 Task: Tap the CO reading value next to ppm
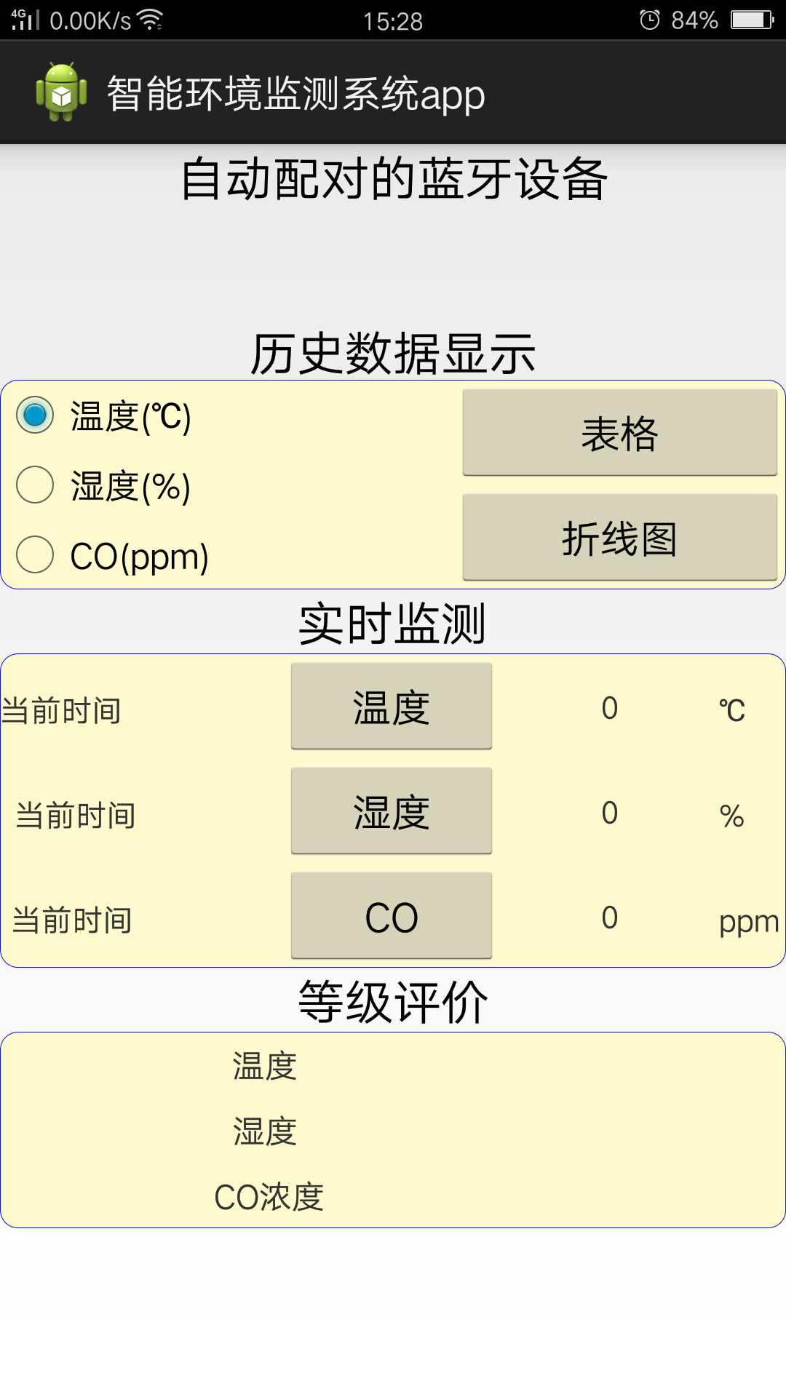609,918
